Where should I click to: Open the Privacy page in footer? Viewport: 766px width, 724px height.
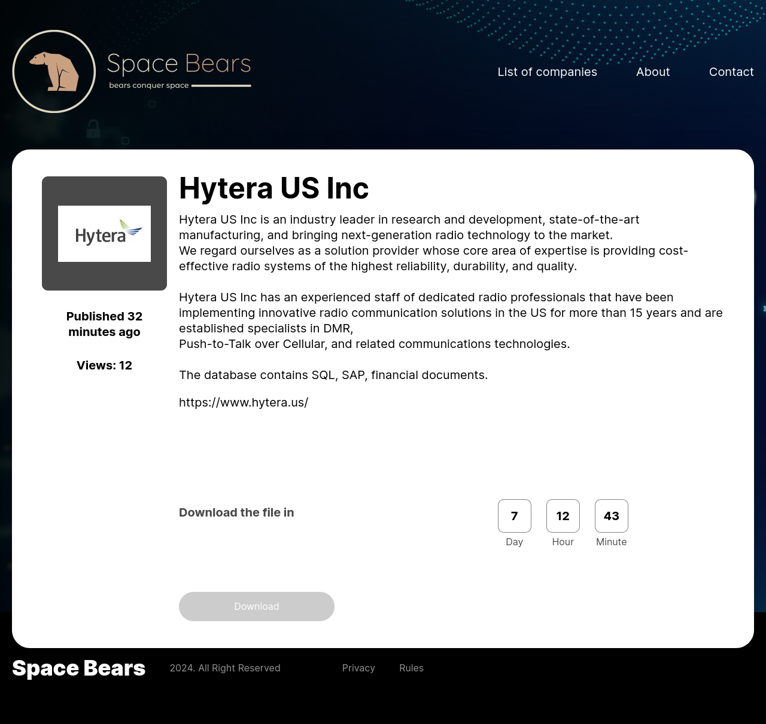358,668
